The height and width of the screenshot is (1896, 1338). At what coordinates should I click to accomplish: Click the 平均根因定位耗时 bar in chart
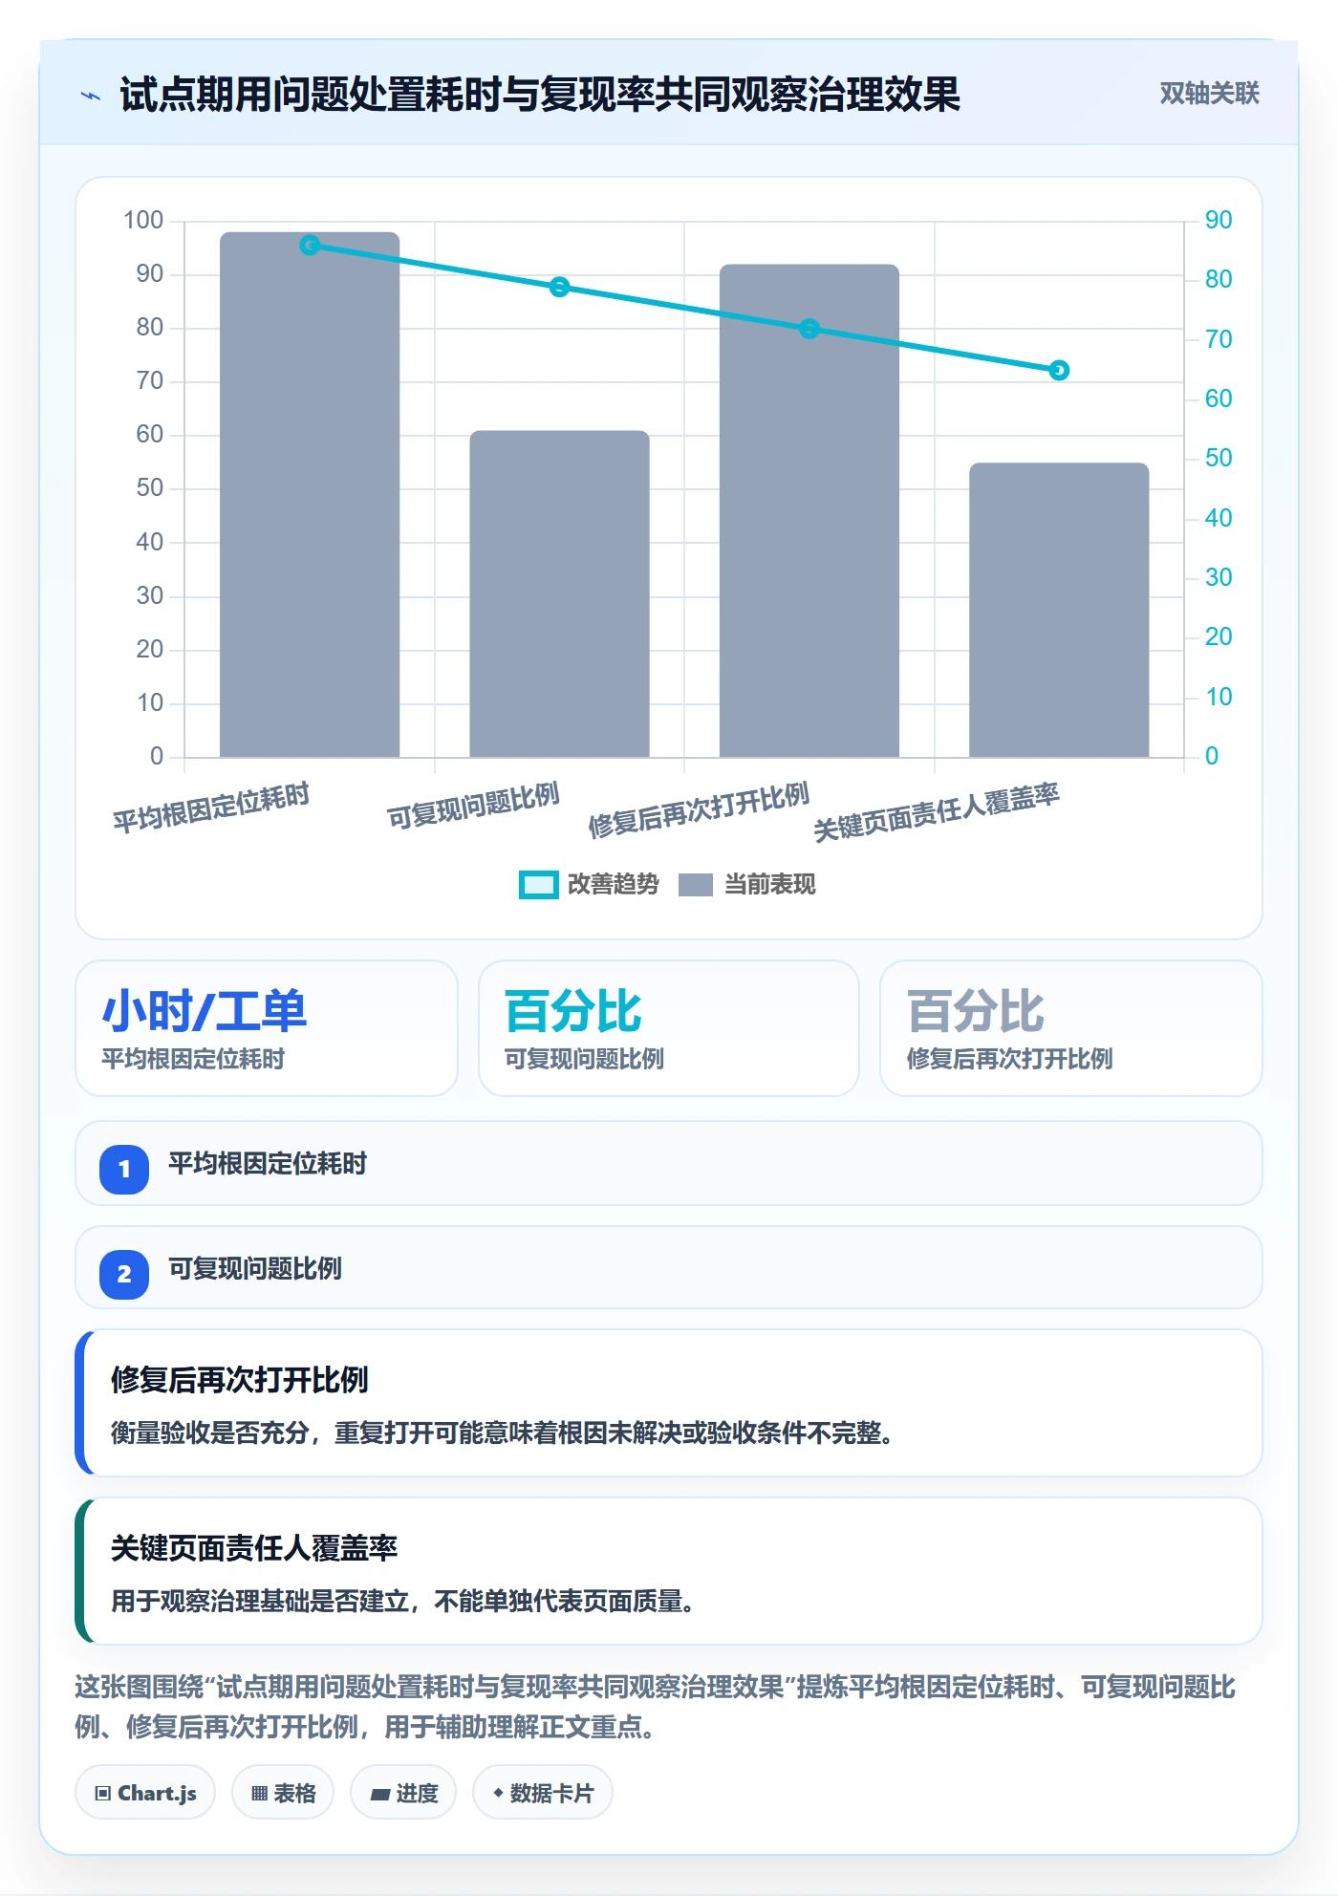pos(310,495)
